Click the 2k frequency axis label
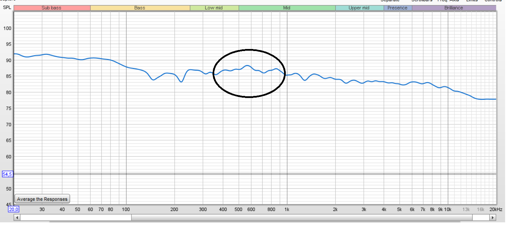This screenshot has width=525, height=248. (335, 209)
